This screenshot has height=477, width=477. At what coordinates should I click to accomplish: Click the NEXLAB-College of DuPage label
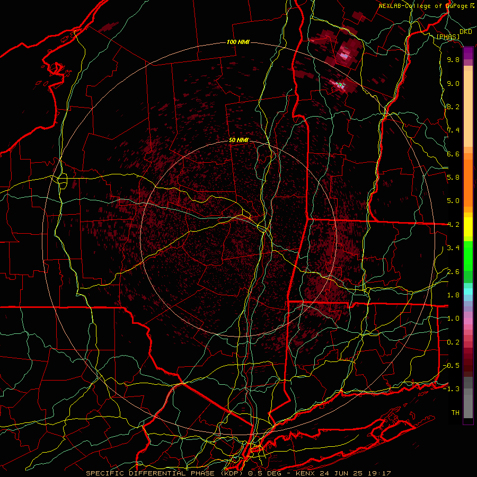424,6
